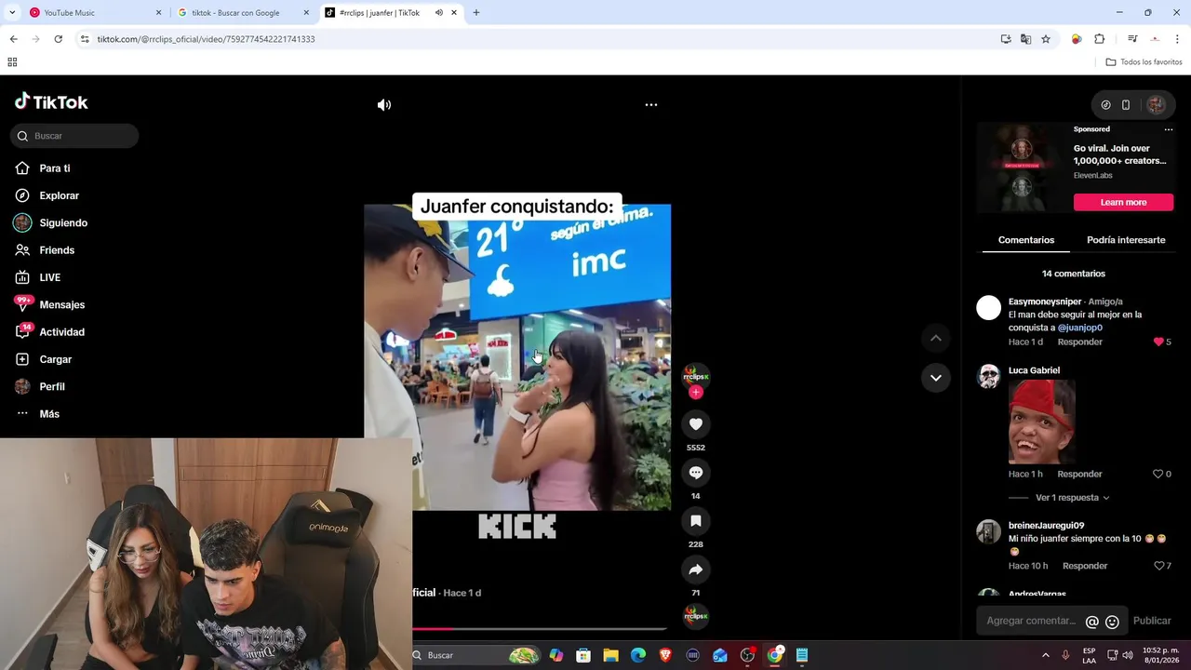Viewport: 1191px width, 670px height.
Task: Show hidden tray icons chevron
Action: 1045,655
